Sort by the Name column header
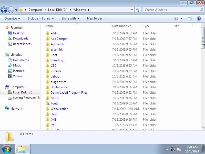Image resolution: width=205 pixels, height=154 pixels. point(78,26)
